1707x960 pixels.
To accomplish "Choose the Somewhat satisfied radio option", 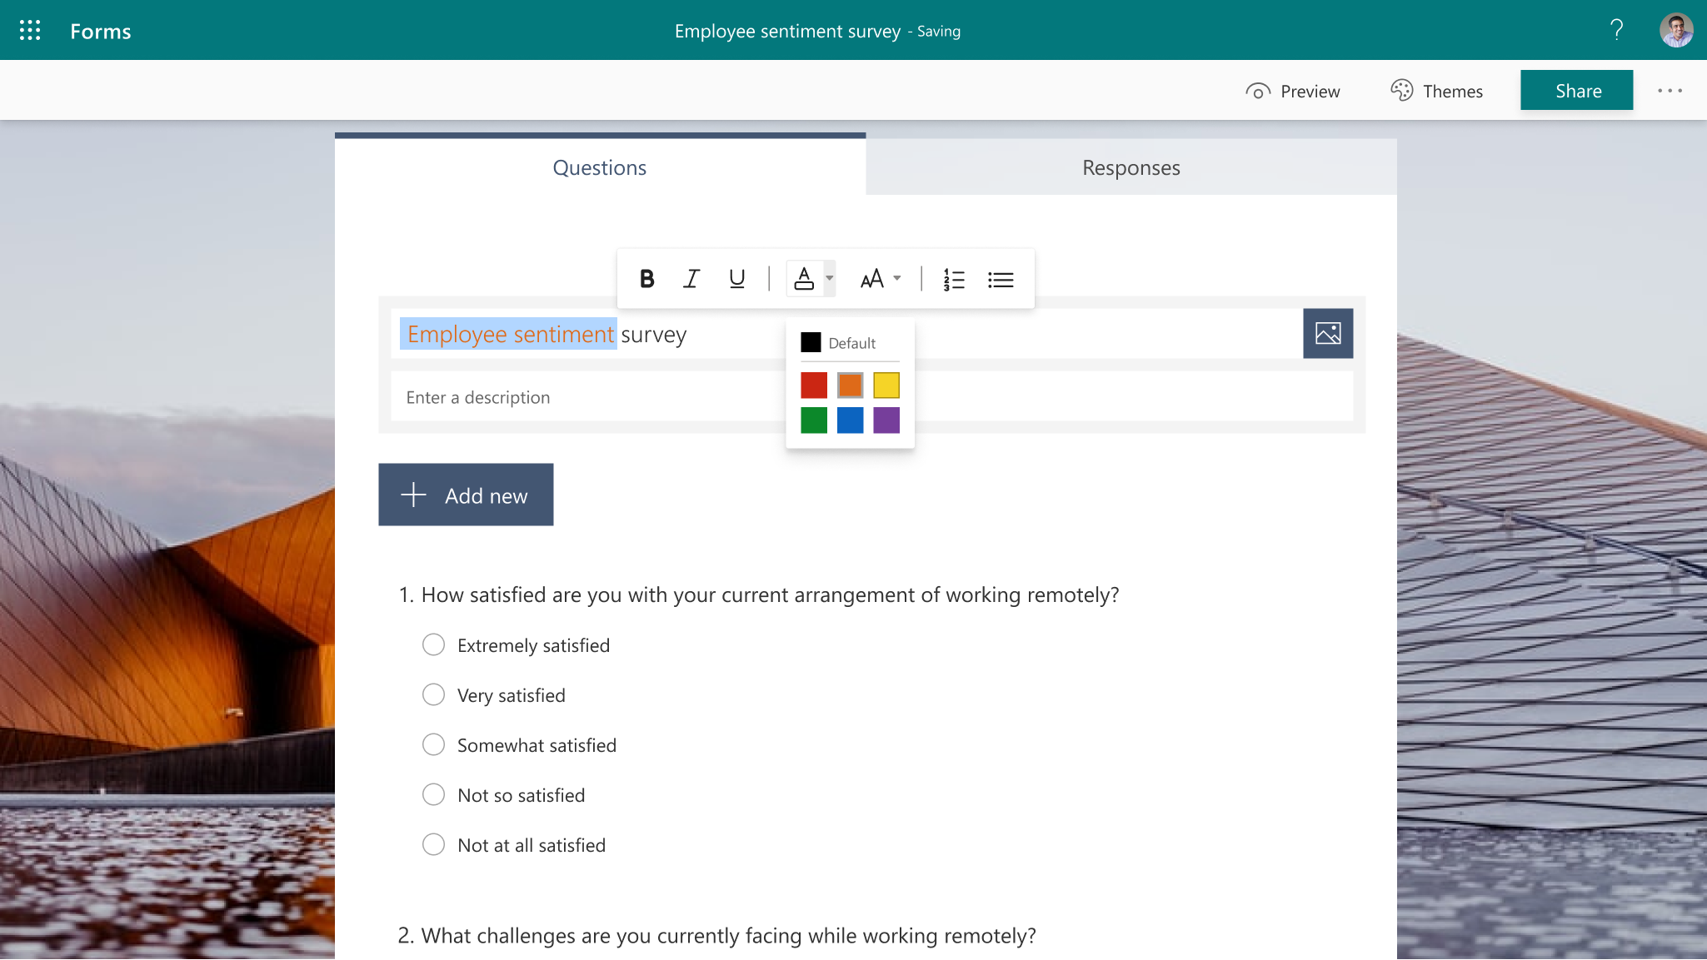I will (x=433, y=745).
